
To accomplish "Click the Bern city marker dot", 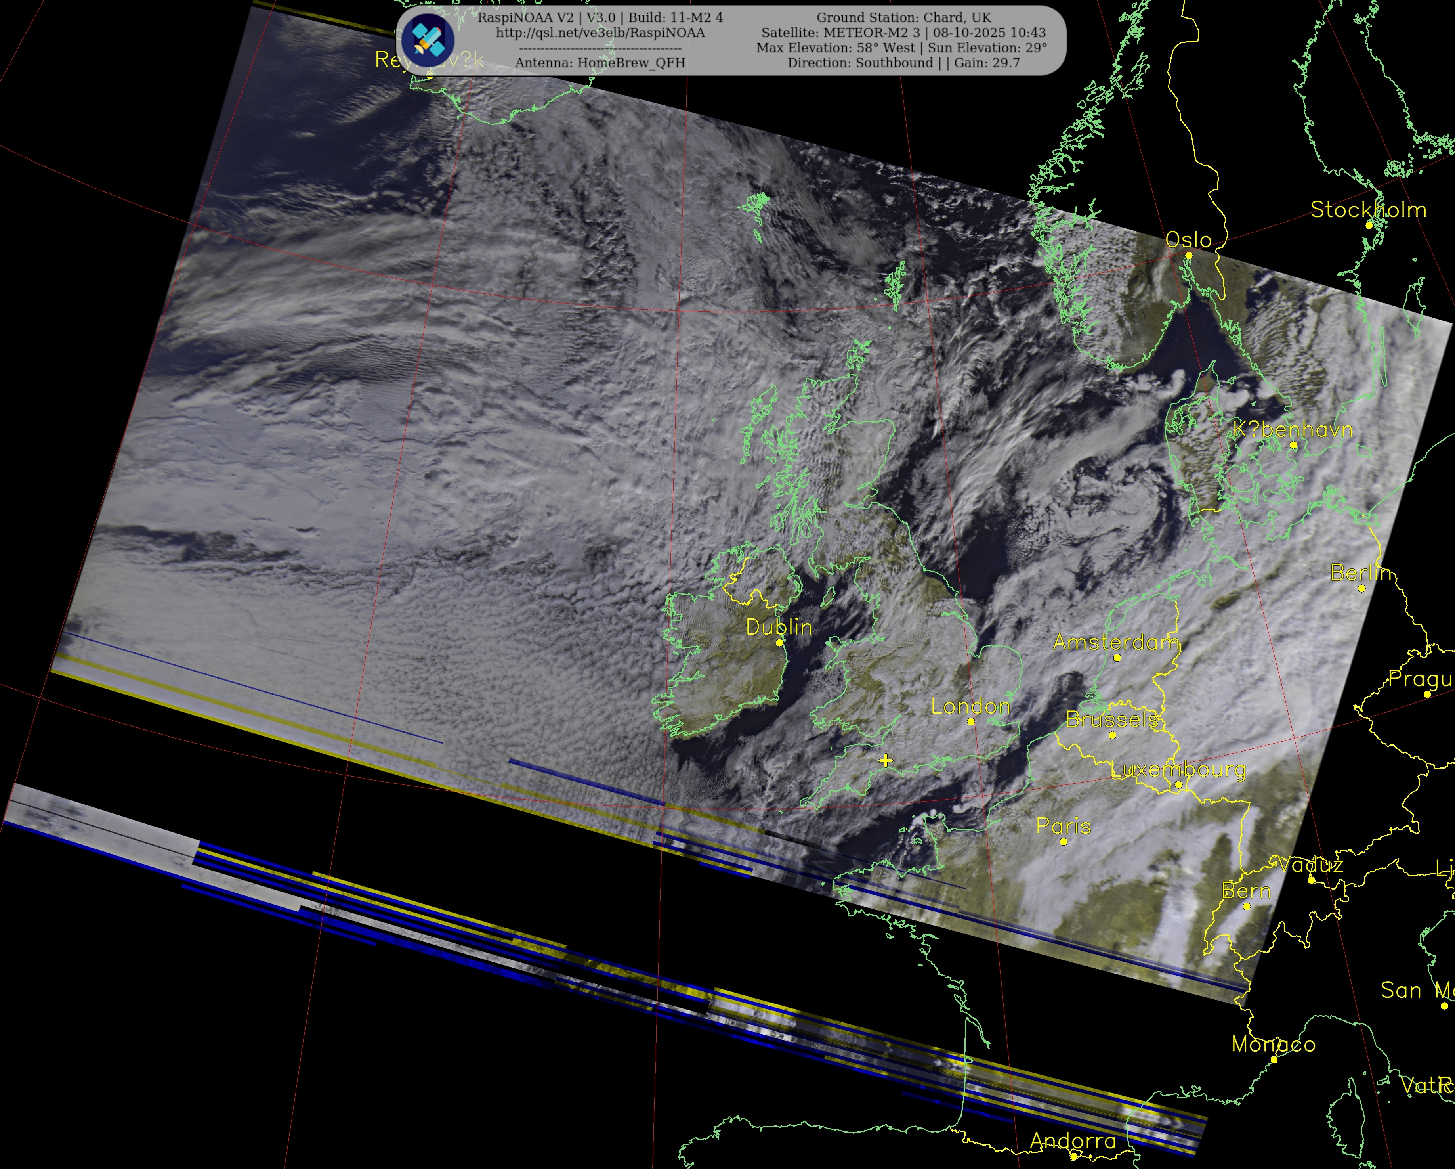I will (x=1247, y=906).
